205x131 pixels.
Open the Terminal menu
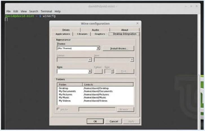46,11
